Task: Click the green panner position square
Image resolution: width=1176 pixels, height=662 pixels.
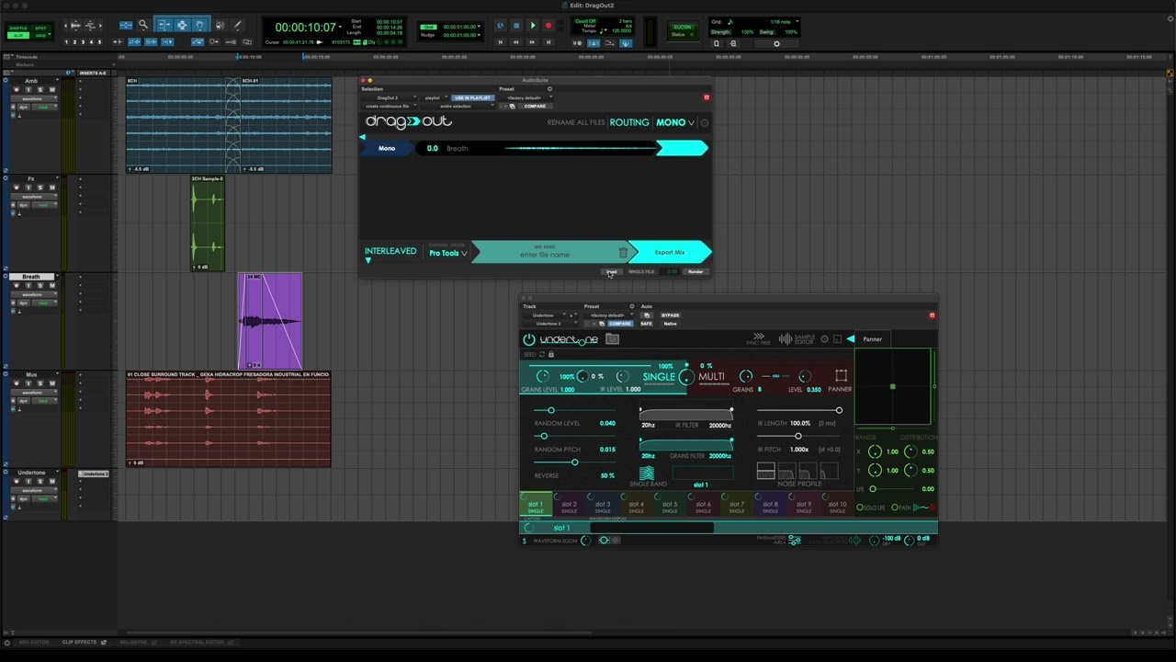Action: [892, 387]
